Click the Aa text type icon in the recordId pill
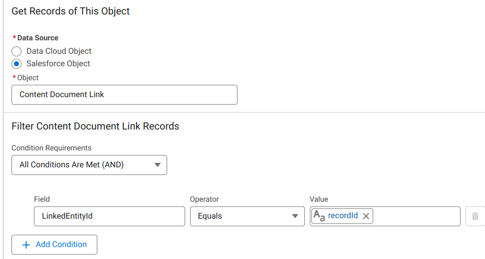485x259 pixels. tap(319, 216)
